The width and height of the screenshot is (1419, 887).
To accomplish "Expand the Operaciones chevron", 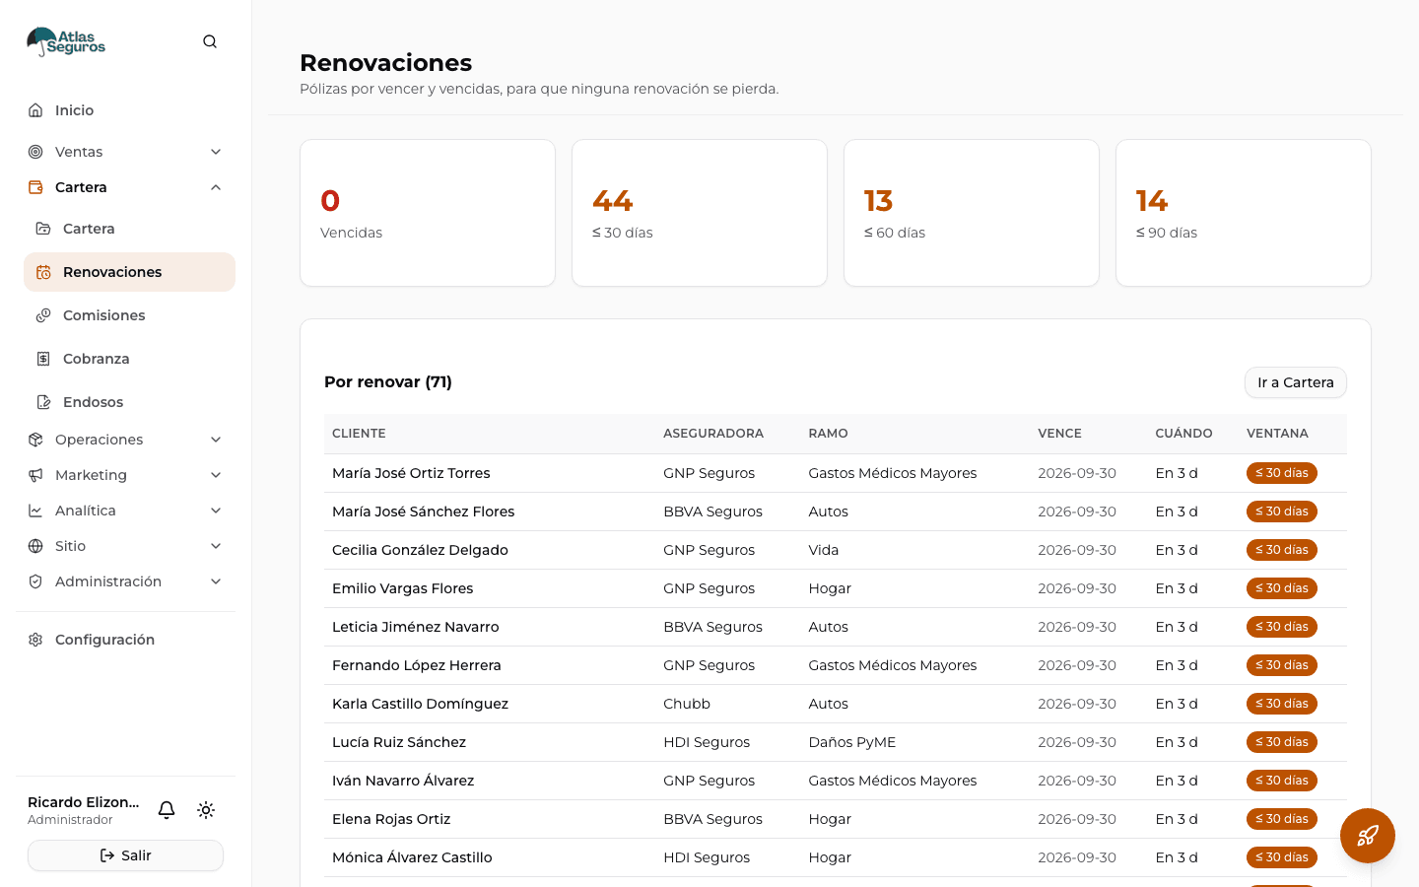I will point(216,440).
